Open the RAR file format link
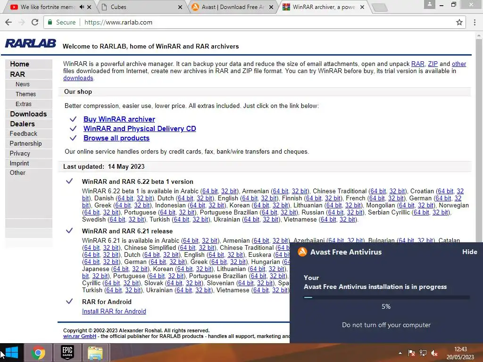Viewport: 483px width, 362px height. [x=418, y=64]
